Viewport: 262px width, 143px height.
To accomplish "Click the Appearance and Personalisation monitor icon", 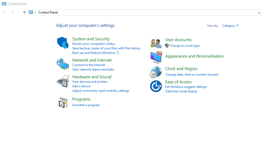I will [156, 57].
